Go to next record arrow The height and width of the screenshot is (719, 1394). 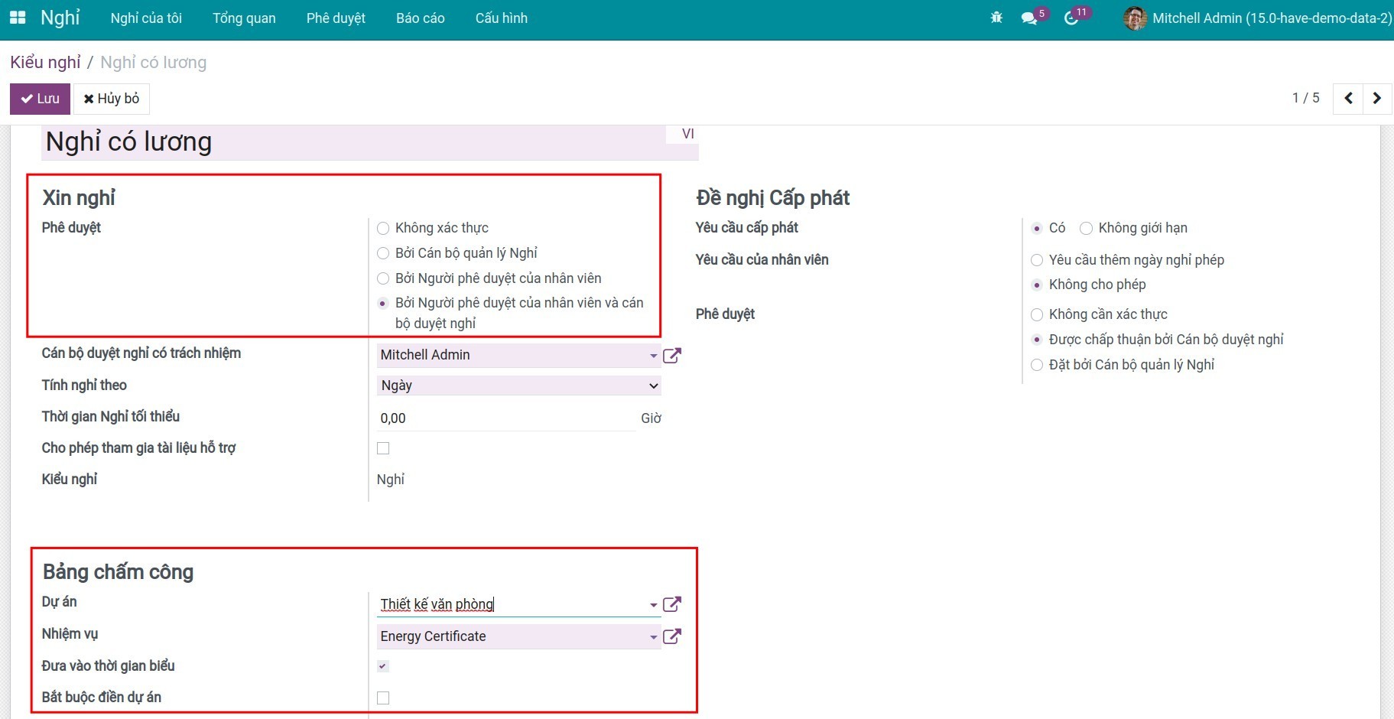click(1376, 98)
